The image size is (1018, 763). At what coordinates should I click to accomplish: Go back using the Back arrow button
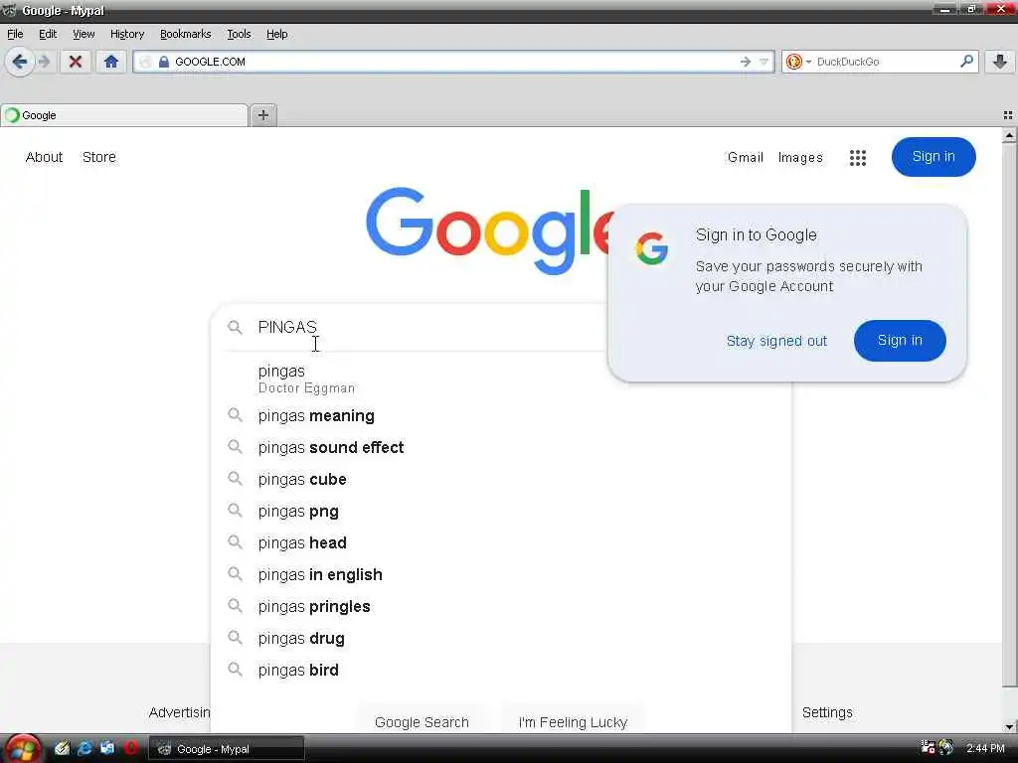pos(20,62)
